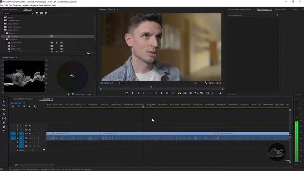
Task: Switch to the Source monitor tab
Action: tap(239, 9)
